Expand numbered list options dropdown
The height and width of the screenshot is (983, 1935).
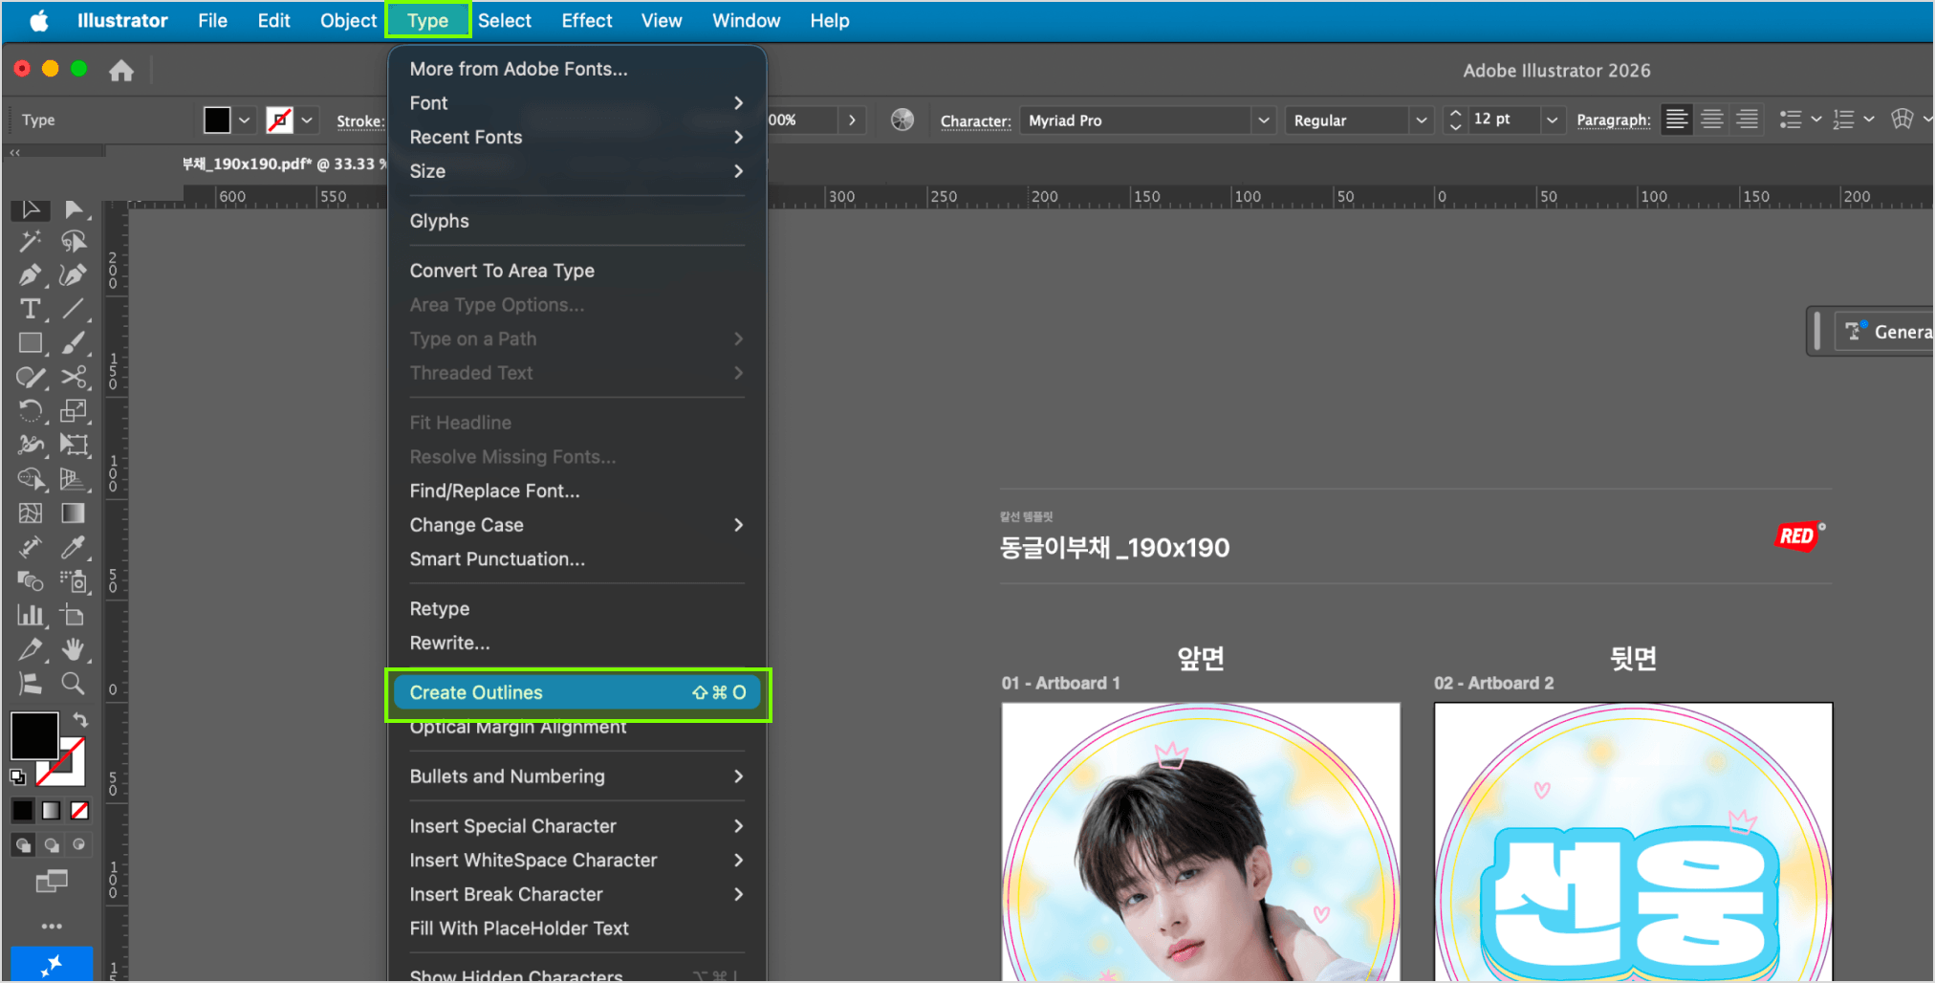pyautogui.click(x=1869, y=120)
